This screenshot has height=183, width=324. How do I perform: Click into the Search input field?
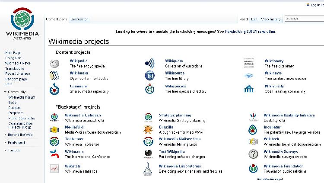click(305, 19)
